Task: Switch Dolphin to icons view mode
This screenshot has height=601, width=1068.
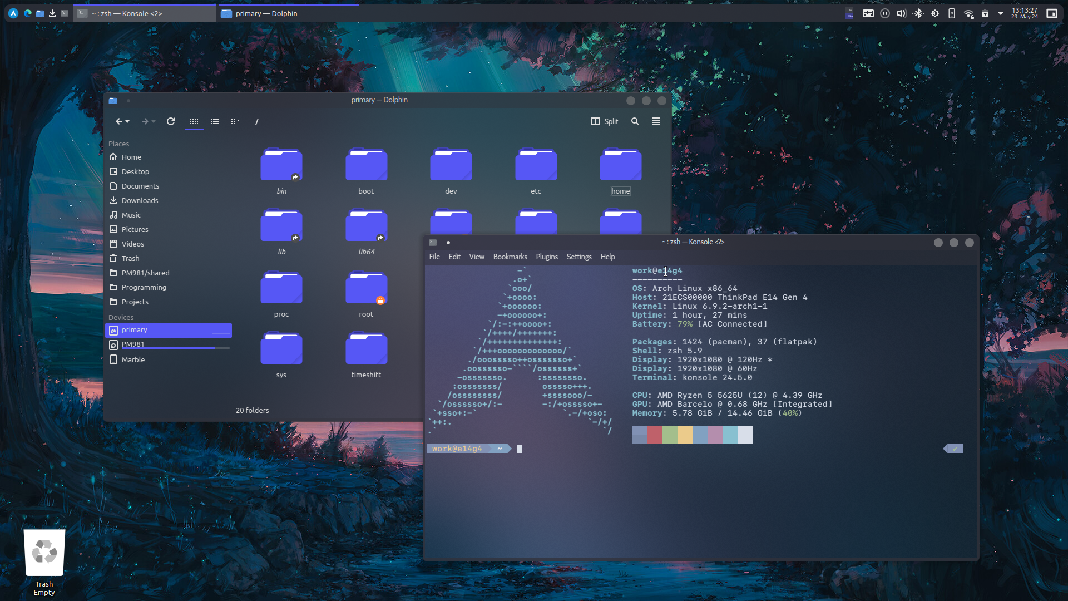Action: pyautogui.click(x=194, y=121)
